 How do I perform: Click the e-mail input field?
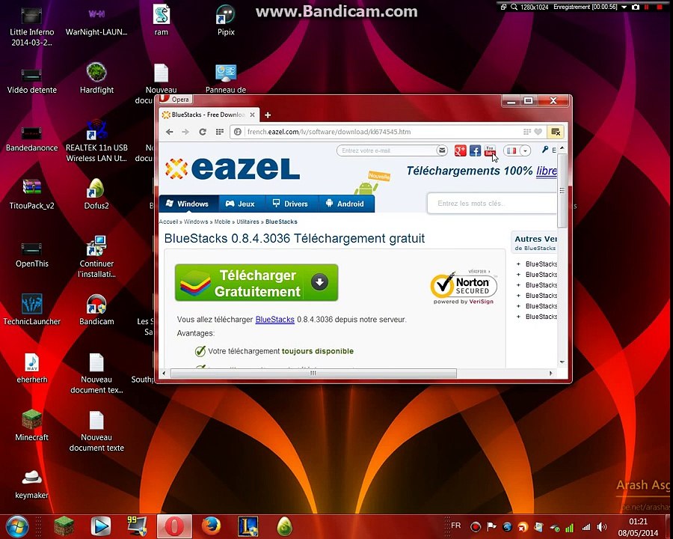point(387,150)
